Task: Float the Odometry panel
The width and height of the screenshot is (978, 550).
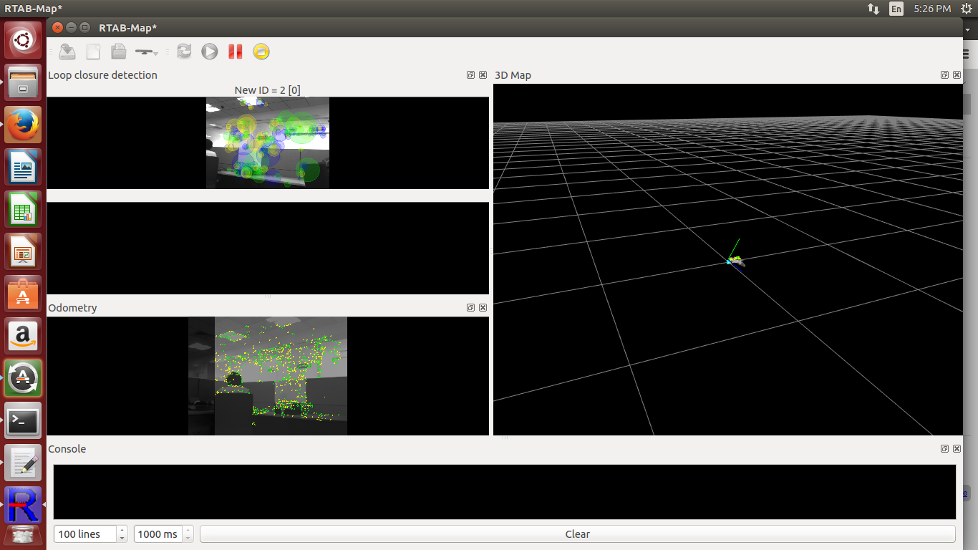Action: (x=470, y=308)
